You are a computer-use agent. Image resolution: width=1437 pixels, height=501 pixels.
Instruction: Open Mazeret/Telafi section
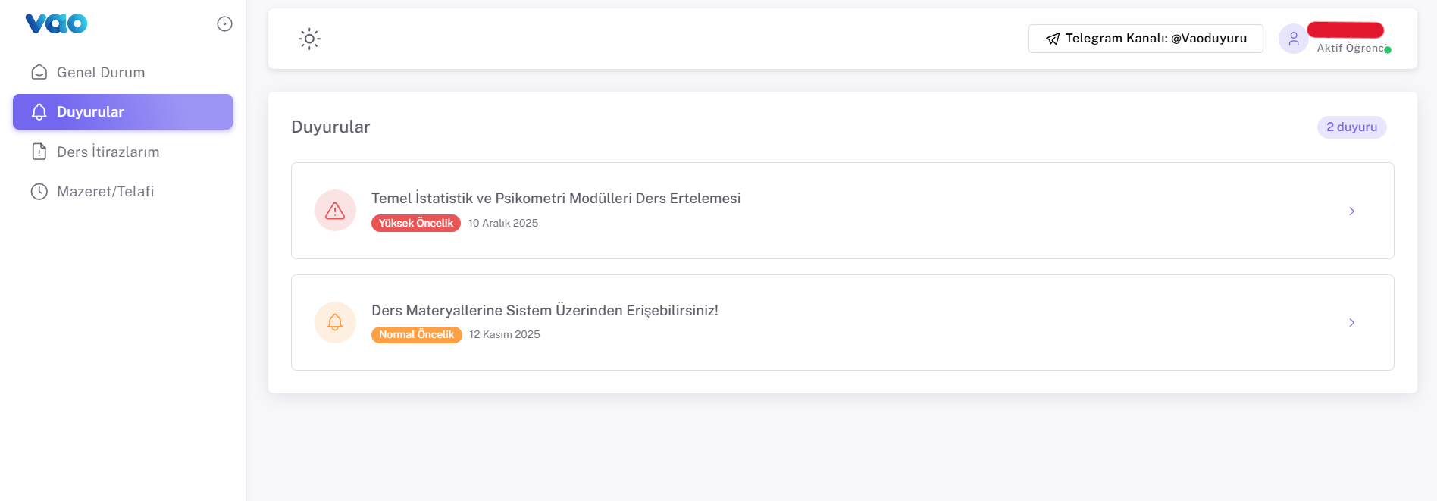tap(105, 192)
